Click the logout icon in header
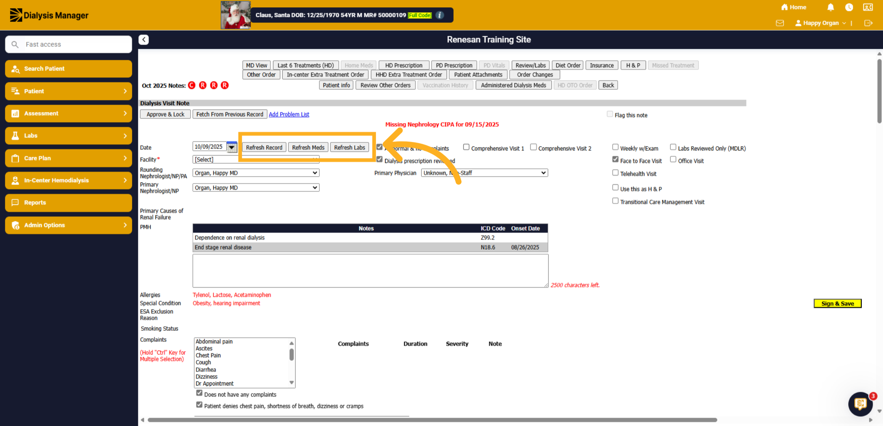This screenshot has width=883, height=426. click(x=868, y=23)
